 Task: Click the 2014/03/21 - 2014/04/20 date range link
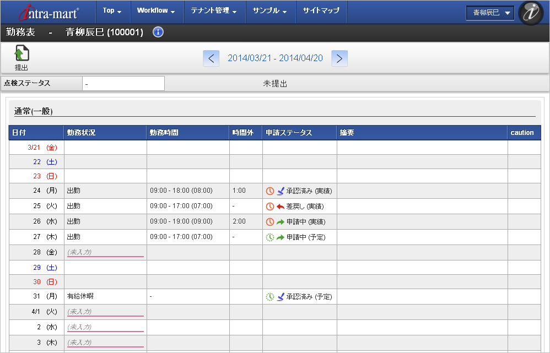pos(276,58)
